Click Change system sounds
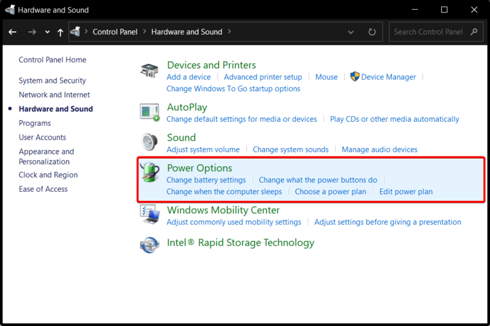The width and height of the screenshot is (490, 326). click(291, 149)
